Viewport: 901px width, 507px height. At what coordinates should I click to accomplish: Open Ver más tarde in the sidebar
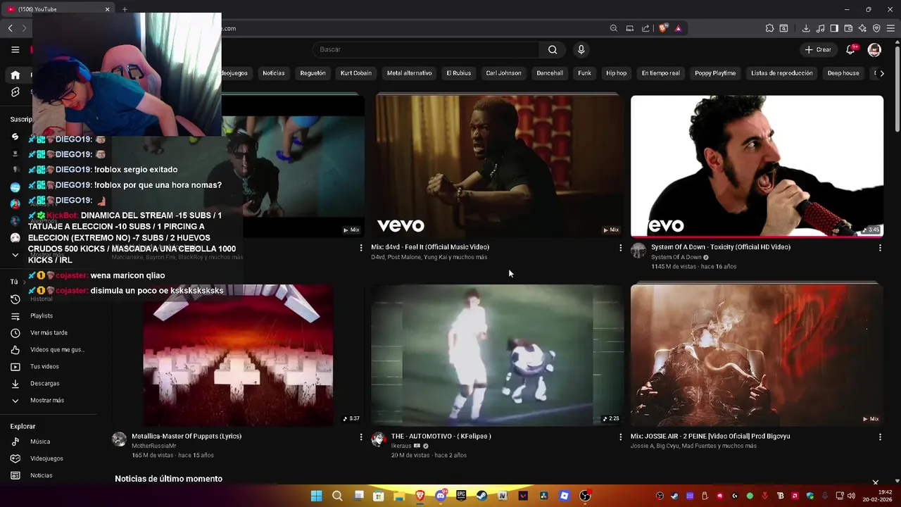(49, 332)
